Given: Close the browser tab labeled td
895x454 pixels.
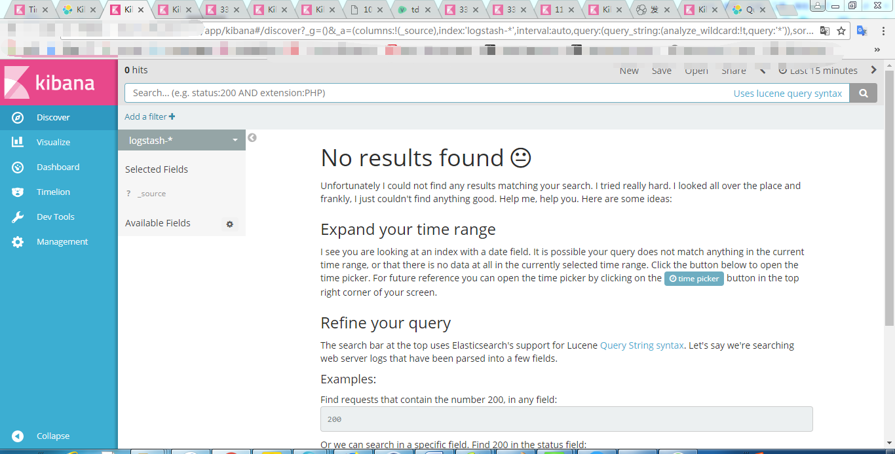Looking at the screenshot, I should [428, 10].
